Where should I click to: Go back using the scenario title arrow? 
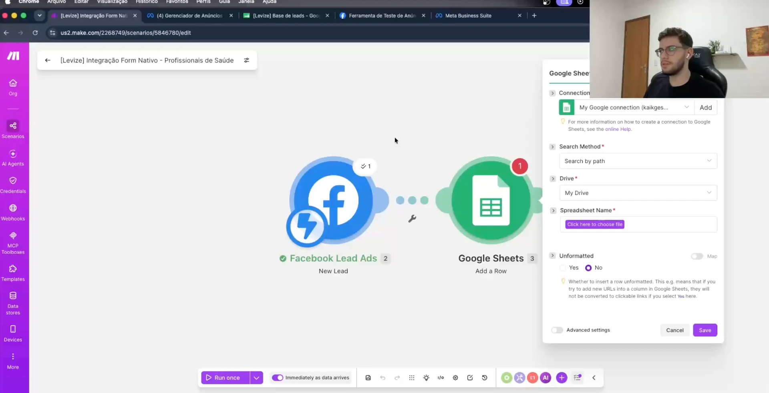click(48, 60)
